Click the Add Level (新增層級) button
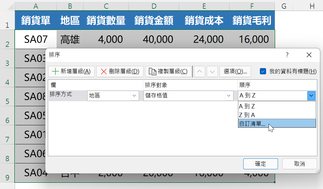The height and width of the screenshot is (189, 323). tap(71, 72)
